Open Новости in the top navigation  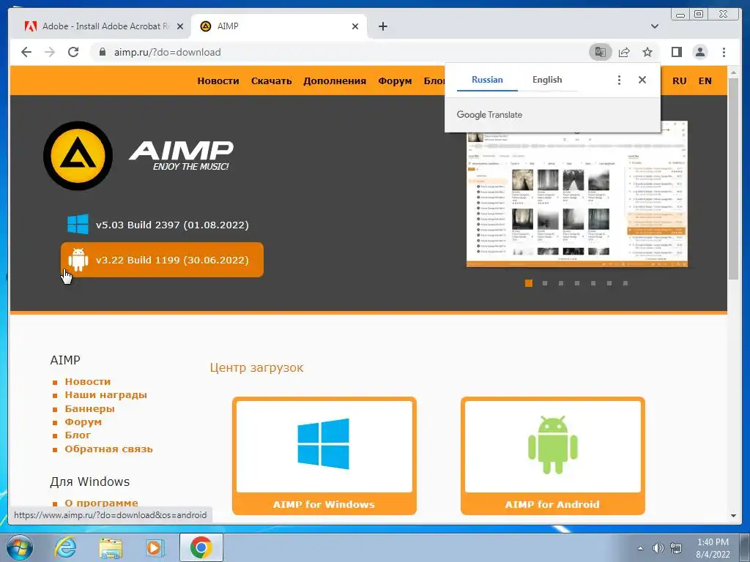(x=218, y=80)
